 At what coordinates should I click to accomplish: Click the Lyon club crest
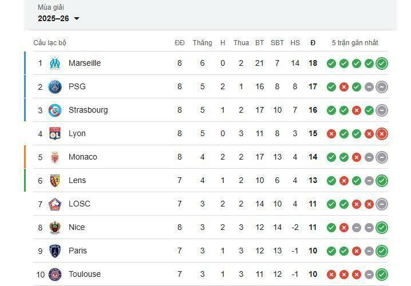point(55,133)
